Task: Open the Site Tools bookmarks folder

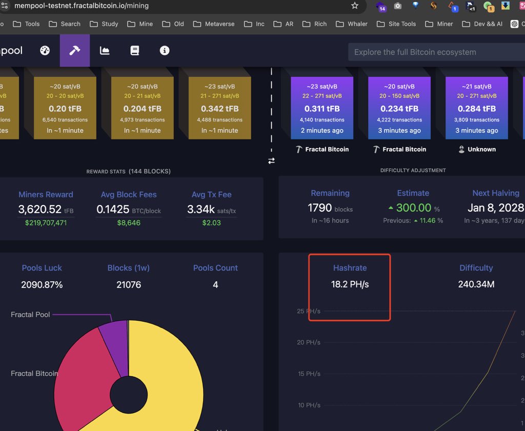Action: pyautogui.click(x=396, y=24)
